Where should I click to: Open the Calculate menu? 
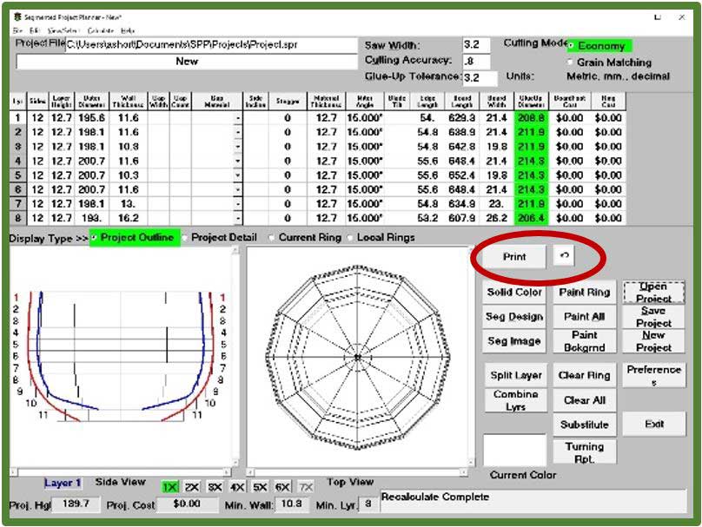tap(100, 31)
